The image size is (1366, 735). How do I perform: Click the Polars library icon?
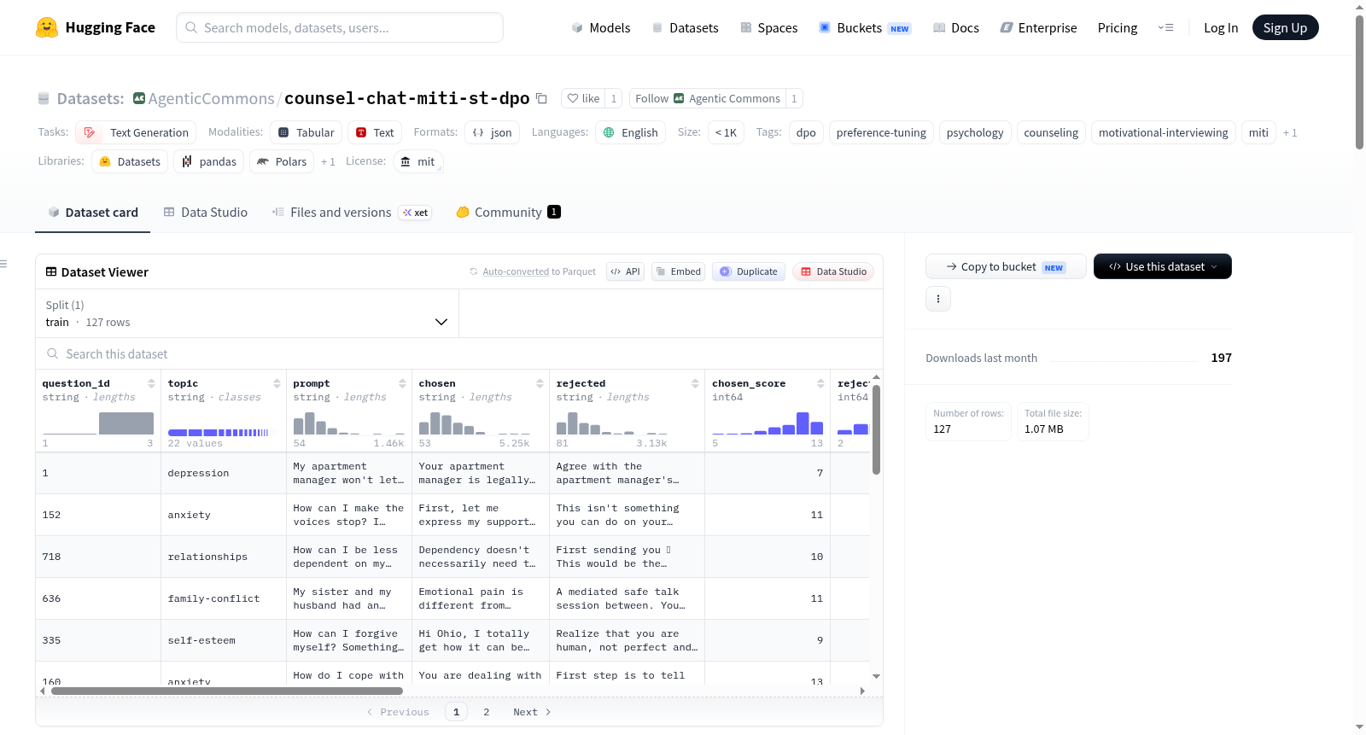263,161
